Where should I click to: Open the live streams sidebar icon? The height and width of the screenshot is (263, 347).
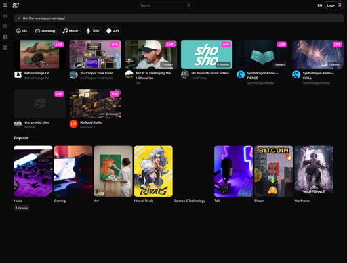pos(5,16)
